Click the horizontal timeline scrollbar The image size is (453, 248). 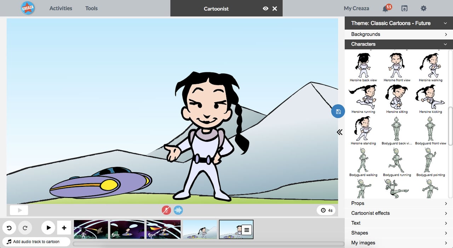coord(208,244)
